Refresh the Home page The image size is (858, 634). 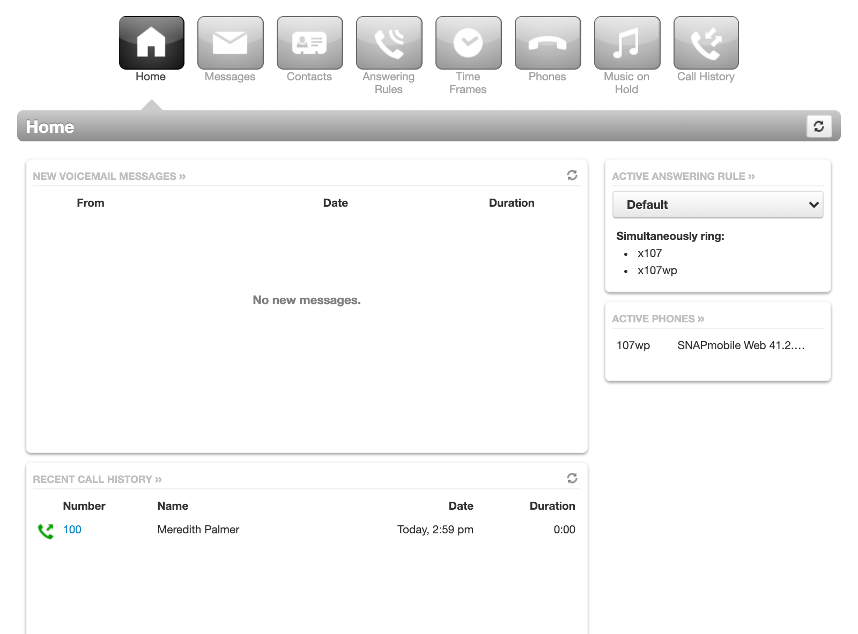tap(819, 126)
